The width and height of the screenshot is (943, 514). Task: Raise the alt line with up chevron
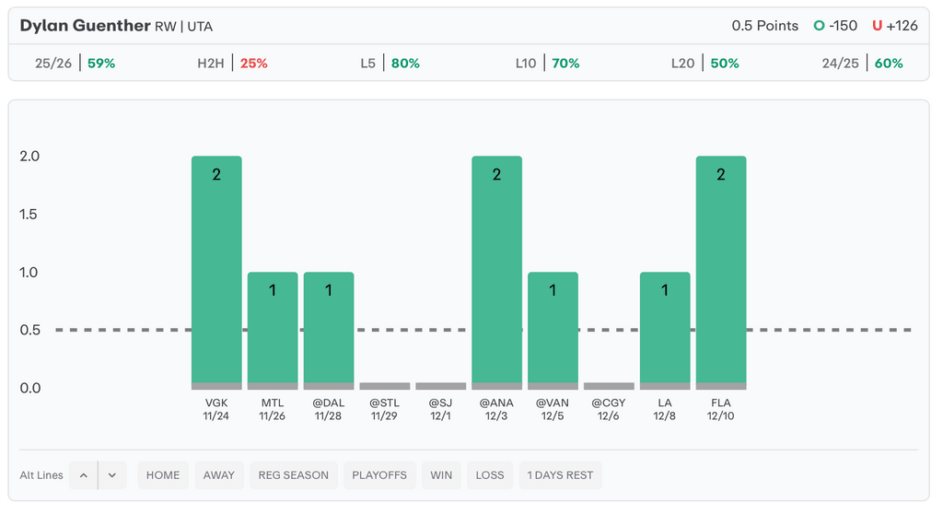[x=83, y=475]
